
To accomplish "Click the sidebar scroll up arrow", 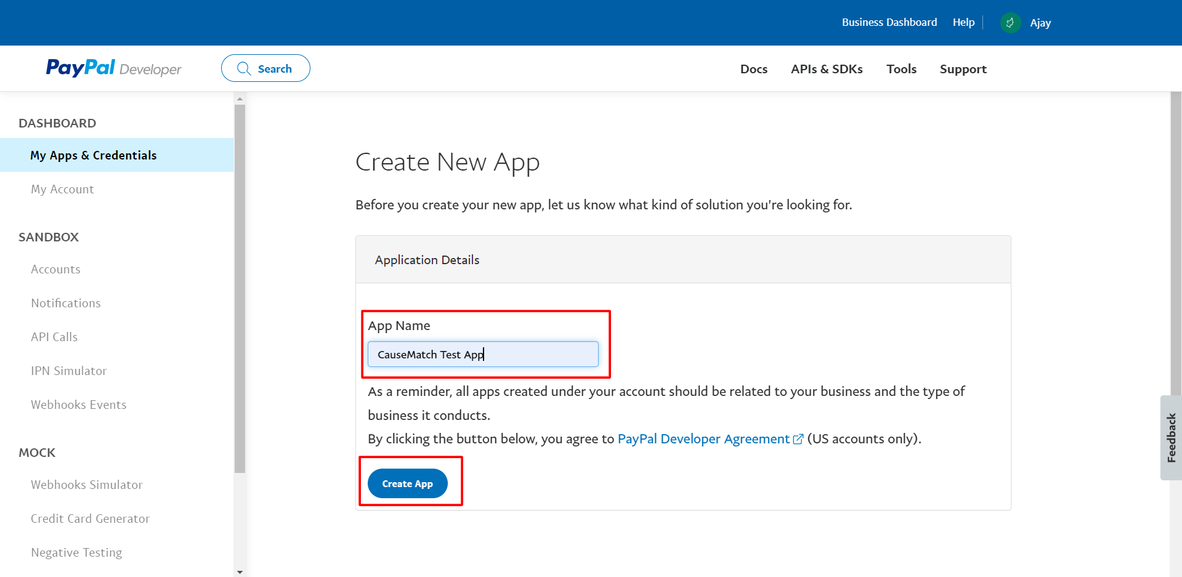I will tap(240, 99).
